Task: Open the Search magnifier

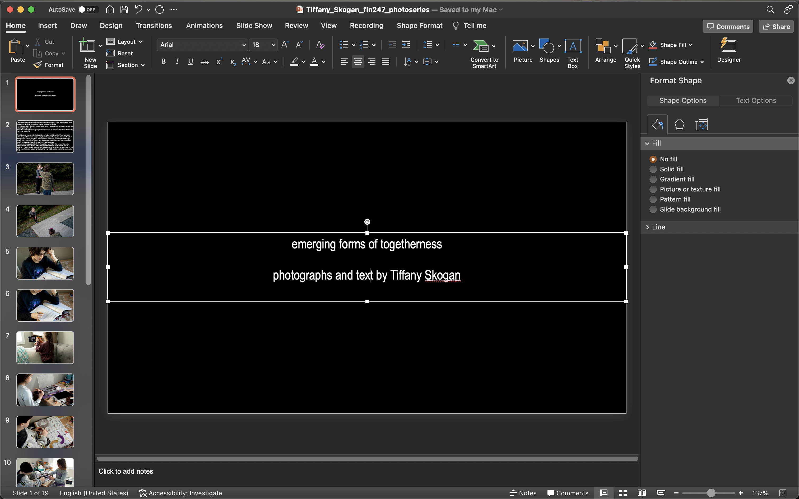Action: (x=770, y=9)
